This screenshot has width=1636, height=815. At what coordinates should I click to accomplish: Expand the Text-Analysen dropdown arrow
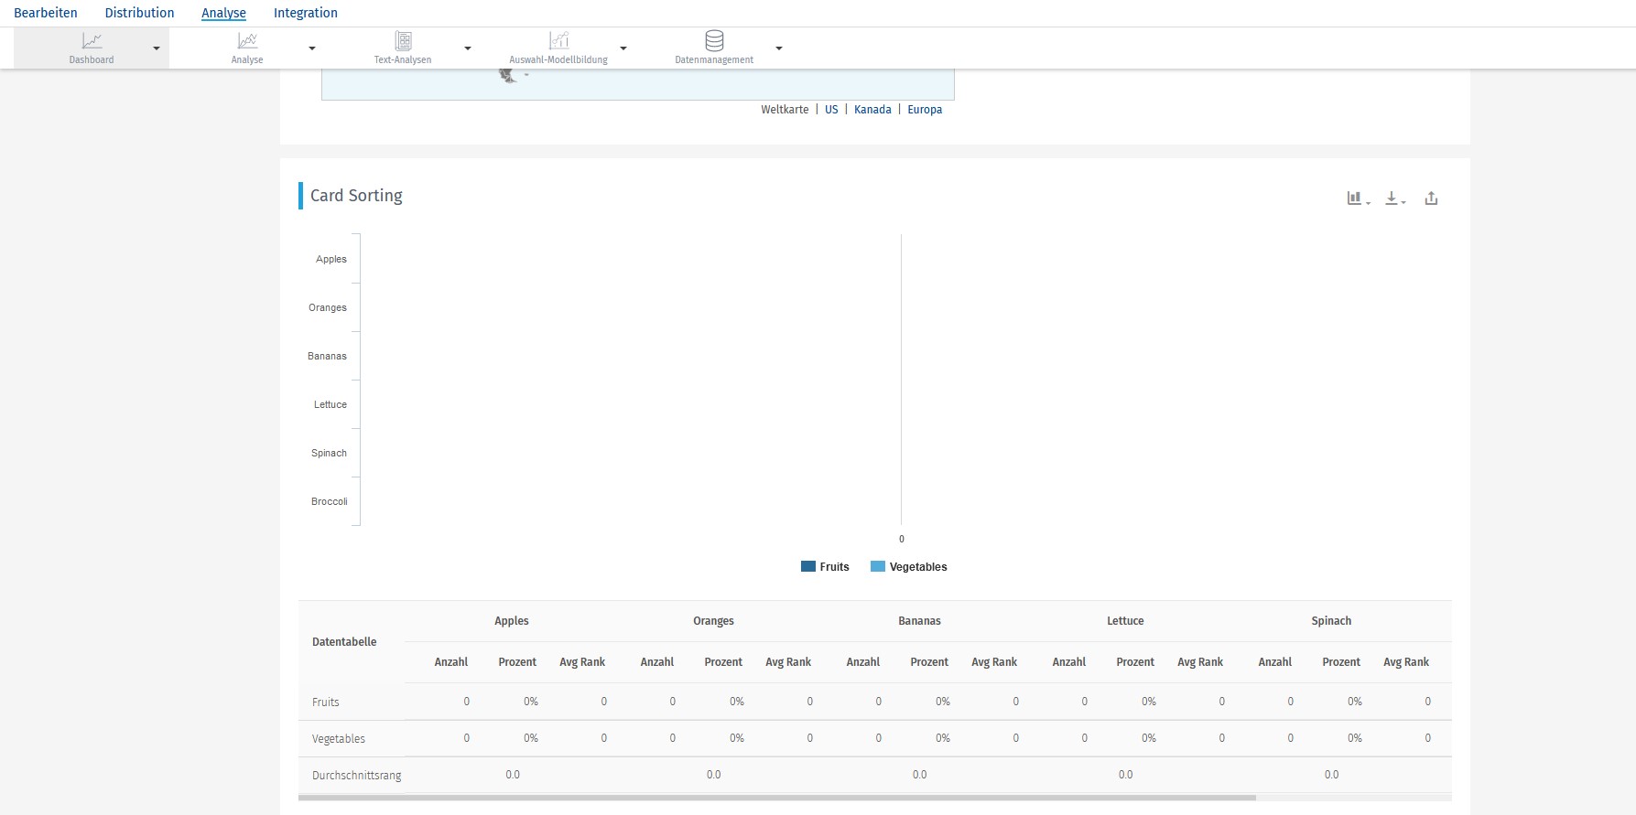pos(468,48)
